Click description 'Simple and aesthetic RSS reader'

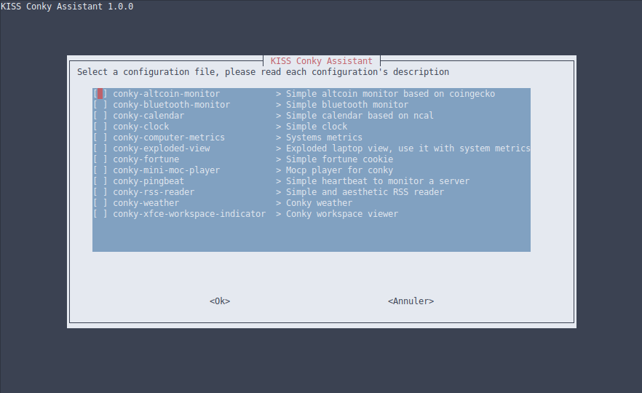pyautogui.click(x=365, y=192)
